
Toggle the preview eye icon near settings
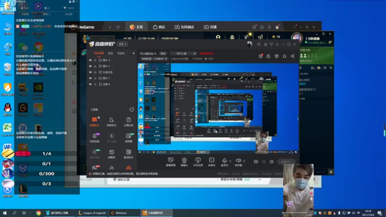click(263, 162)
